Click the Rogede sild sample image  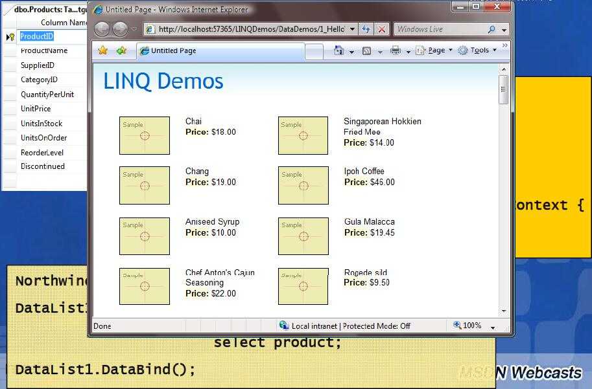tap(303, 286)
